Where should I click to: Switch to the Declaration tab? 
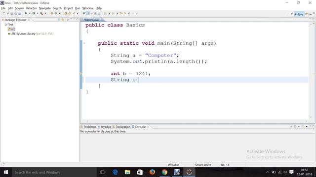(x=121, y=127)
